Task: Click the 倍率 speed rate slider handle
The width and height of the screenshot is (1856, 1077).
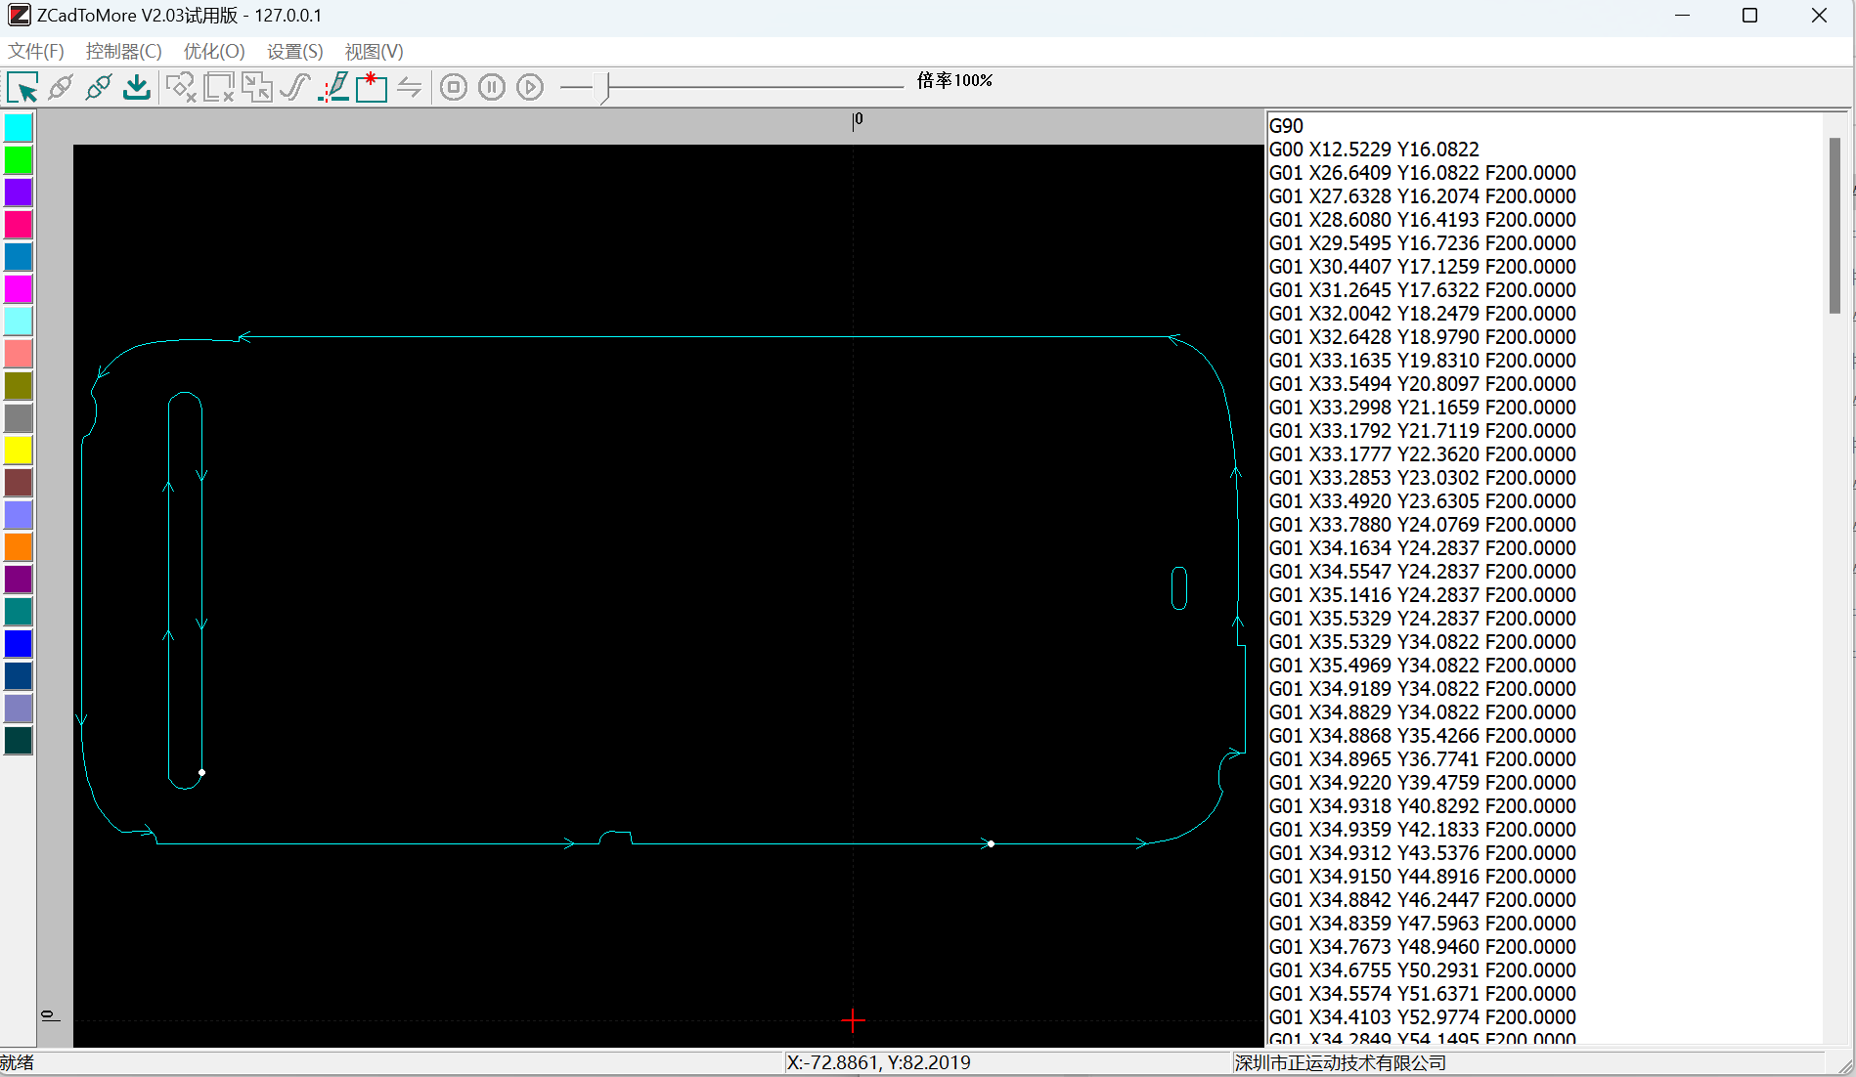Action: [x=604, y=88]
